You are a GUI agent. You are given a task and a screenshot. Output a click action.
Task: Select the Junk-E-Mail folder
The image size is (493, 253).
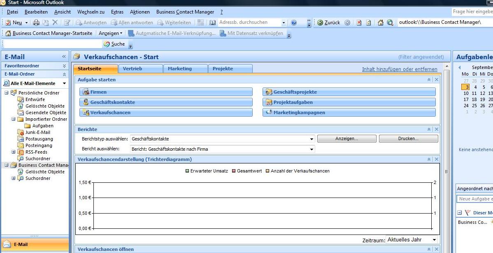[38, 132]
